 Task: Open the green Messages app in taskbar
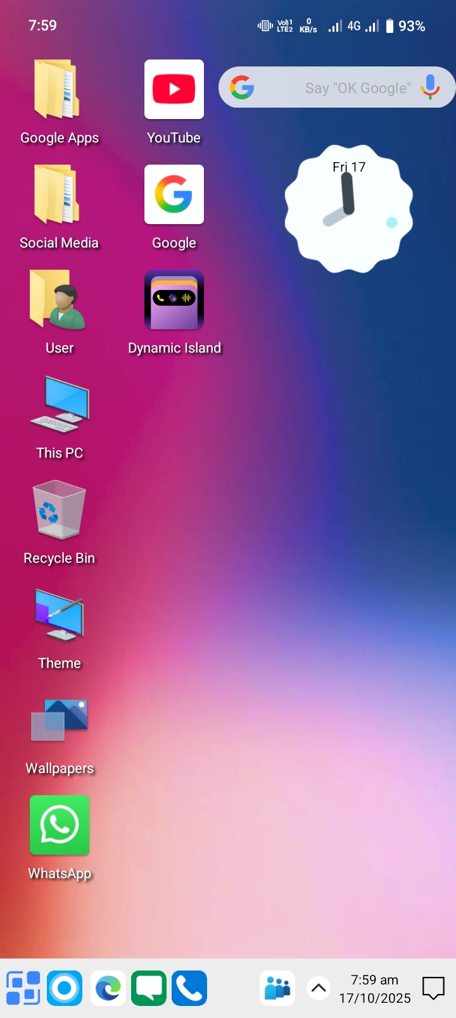(x=149, y=988)
